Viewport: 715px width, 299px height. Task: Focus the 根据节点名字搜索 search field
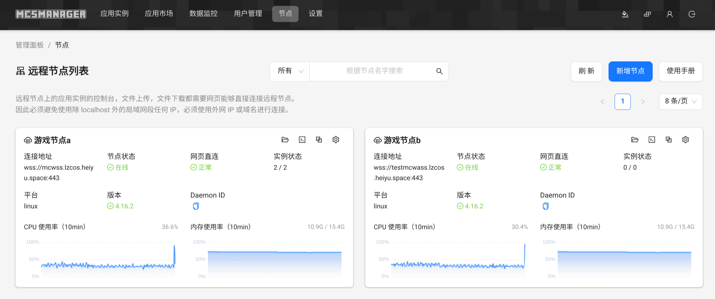[374, 71]
